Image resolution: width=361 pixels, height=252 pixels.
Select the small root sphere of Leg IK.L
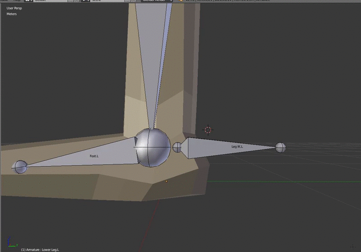click(177, 147)
